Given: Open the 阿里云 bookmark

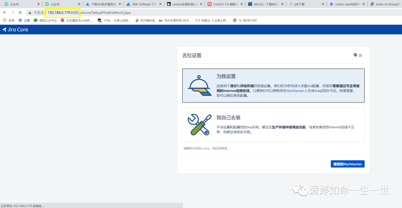Looking at the screenshot, I should tap(212, 20).
